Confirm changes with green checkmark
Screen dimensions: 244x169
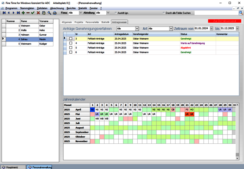click(33, 13)
